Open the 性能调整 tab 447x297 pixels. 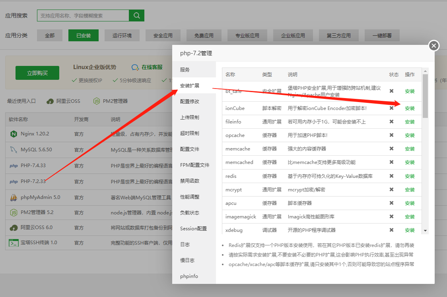(194, 197)
